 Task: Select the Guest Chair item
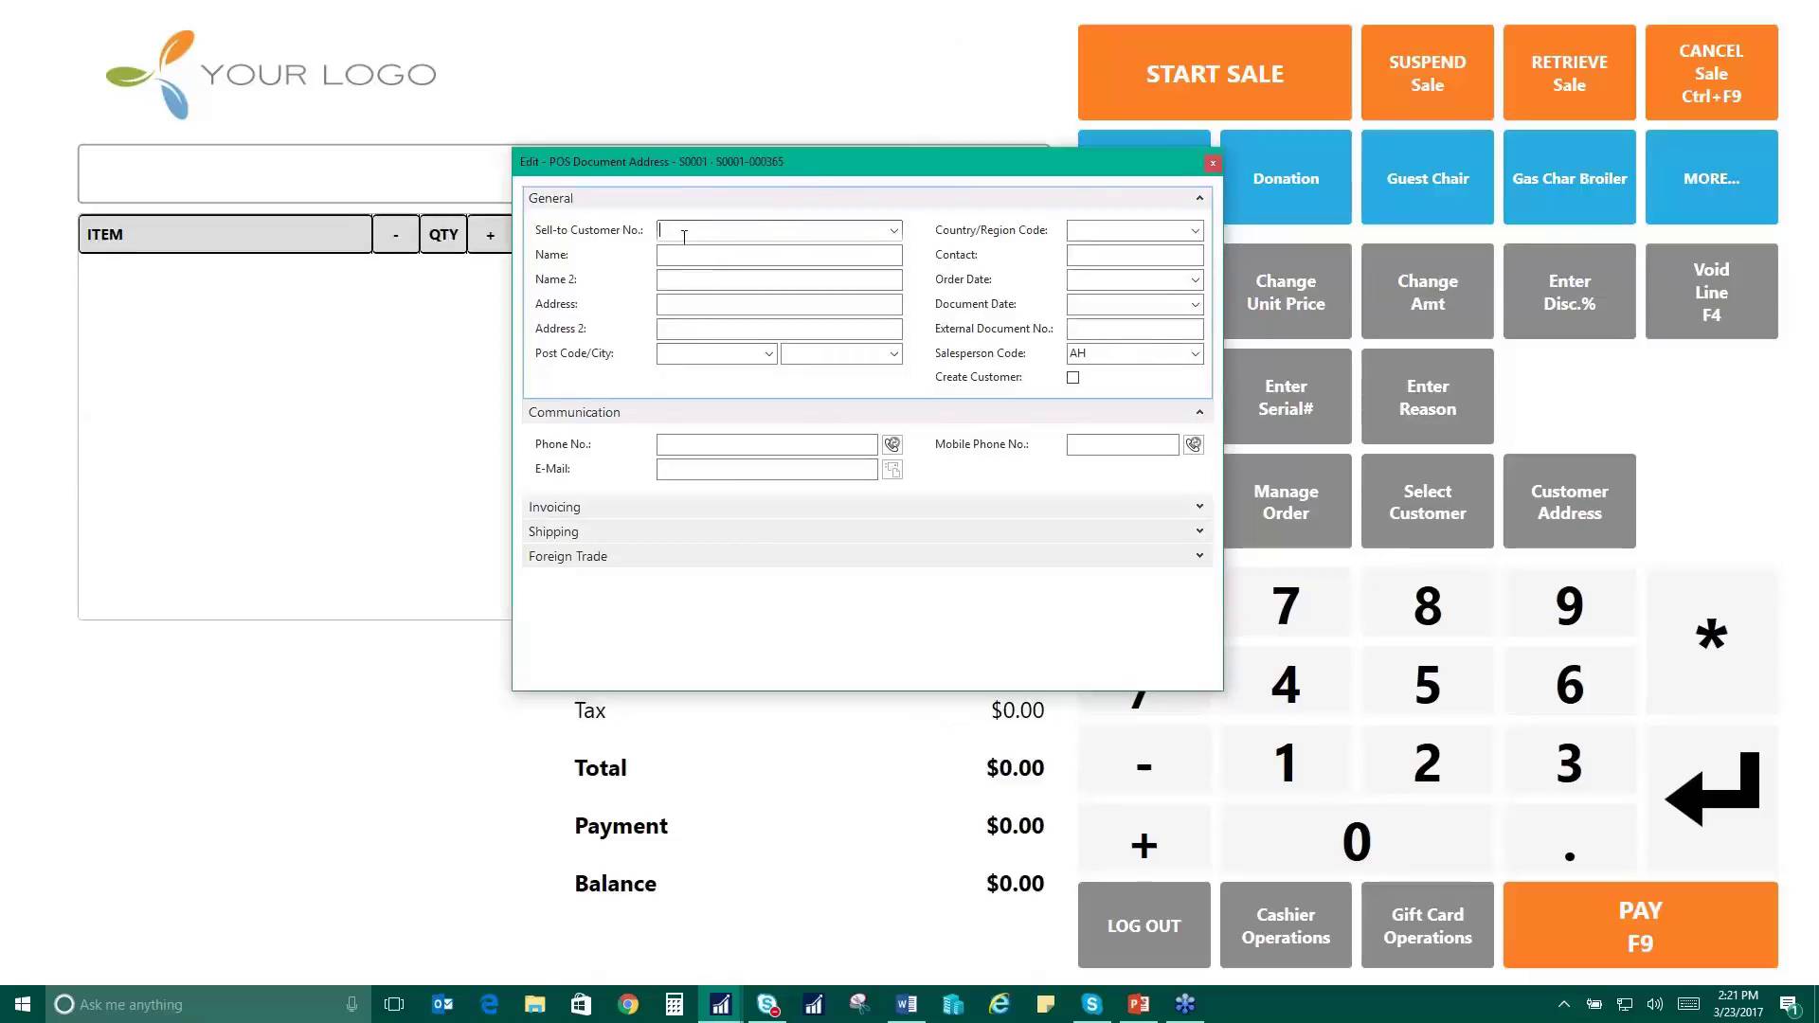(1427, 177)
